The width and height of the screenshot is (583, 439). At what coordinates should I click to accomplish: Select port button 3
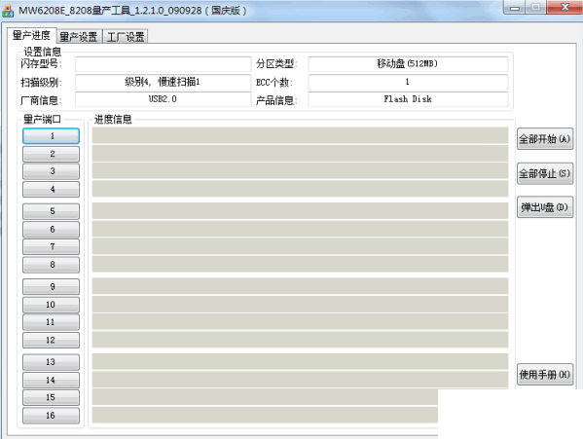51,171
